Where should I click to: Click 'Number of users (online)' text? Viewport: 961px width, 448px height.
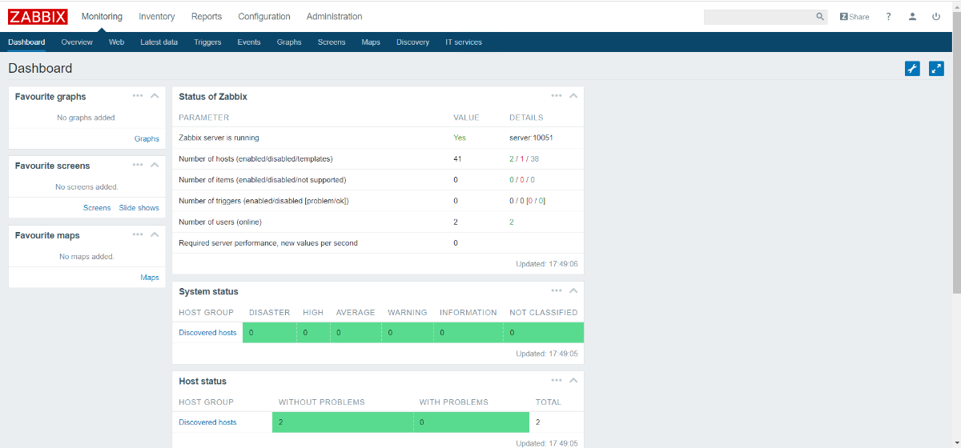tap(220, 222)
